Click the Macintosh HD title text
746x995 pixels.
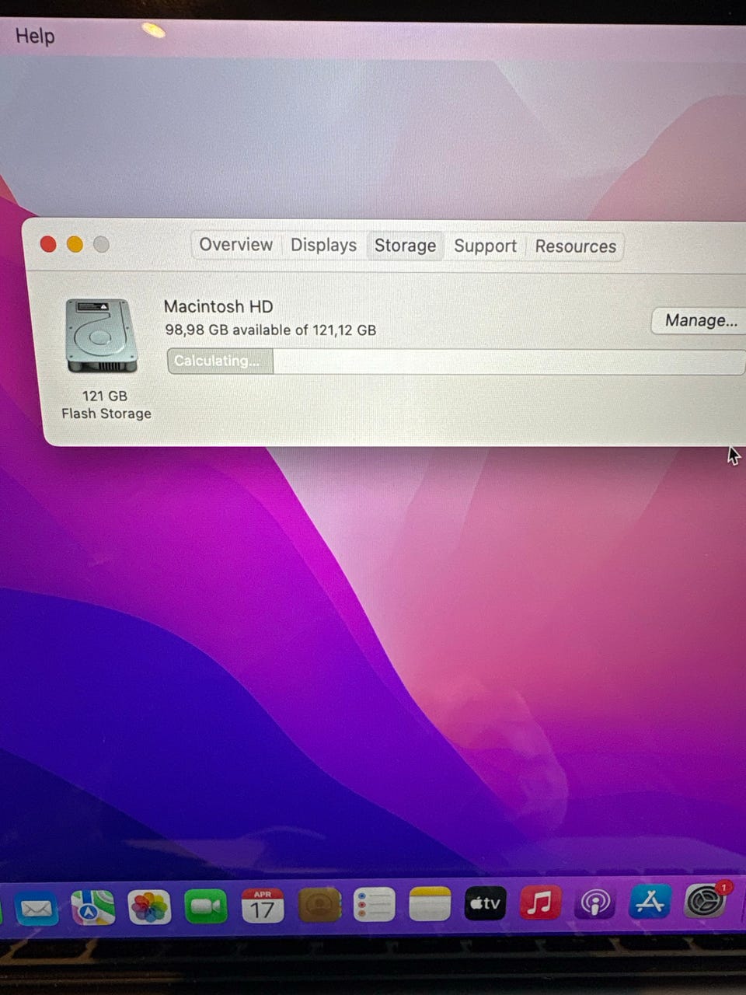point(218,306)
